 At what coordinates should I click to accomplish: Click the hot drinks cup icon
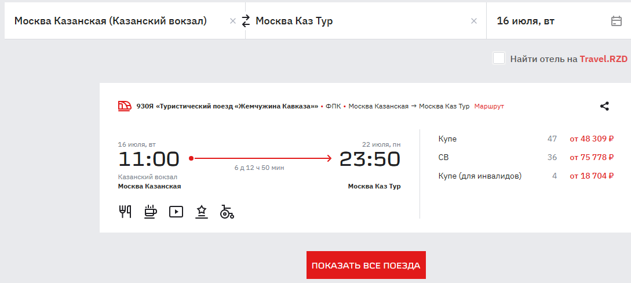[x=151, y=211]
